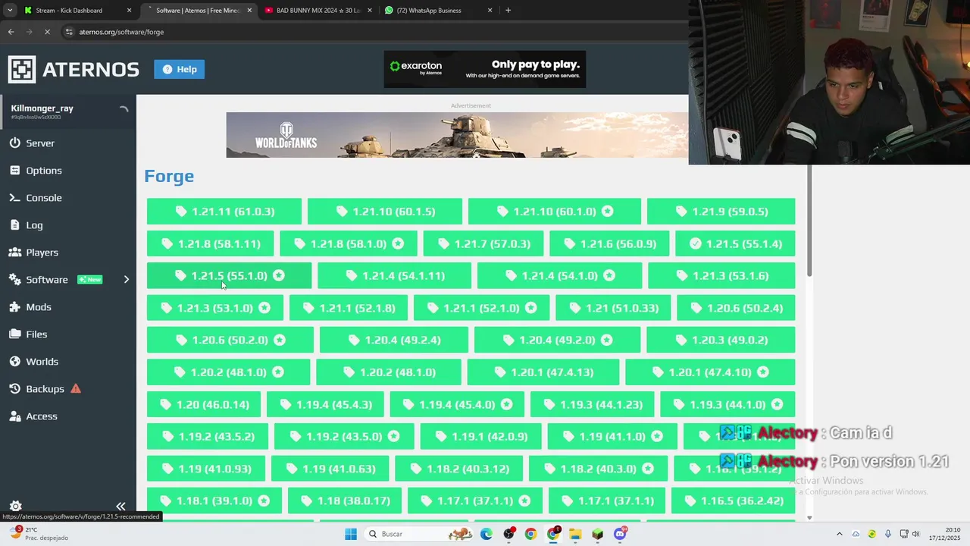Image resolution: width=970 pixels, height=546 pixels.
Task: Click the Aternos logo
Action: tap(74, 70)
